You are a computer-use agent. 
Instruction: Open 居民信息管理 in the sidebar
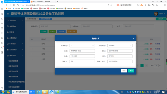13,76
